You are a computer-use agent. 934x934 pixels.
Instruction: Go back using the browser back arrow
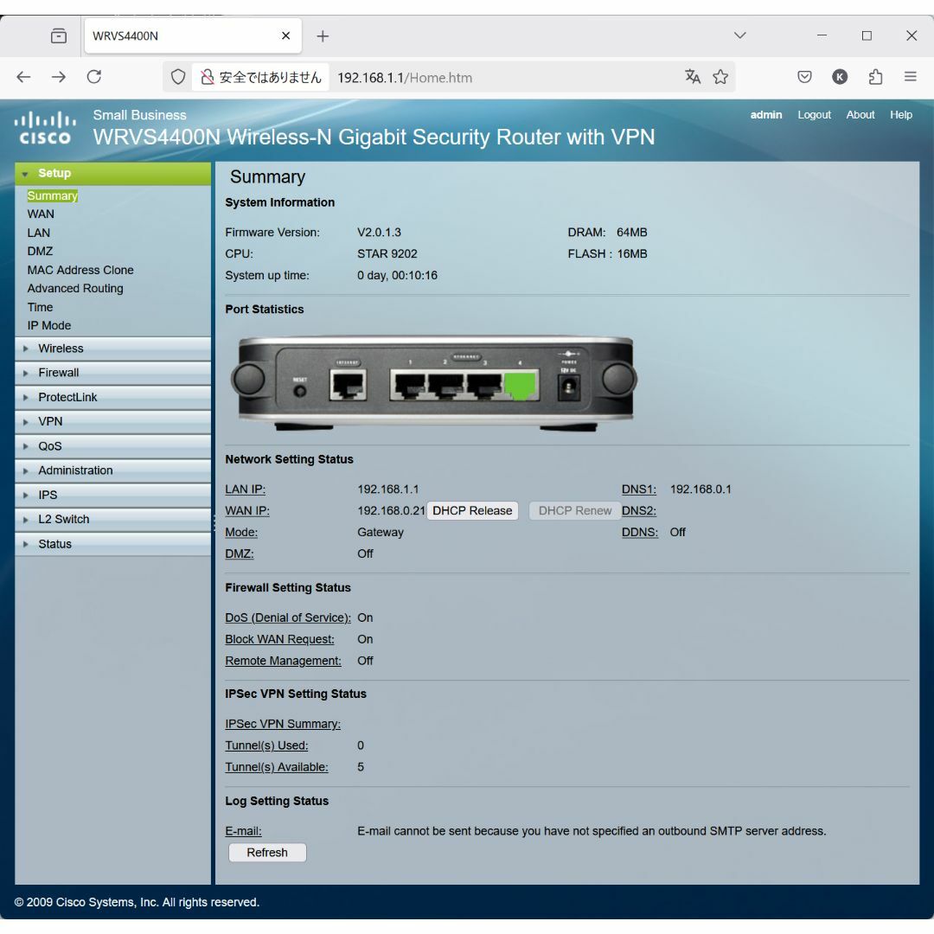click(24, 77)
